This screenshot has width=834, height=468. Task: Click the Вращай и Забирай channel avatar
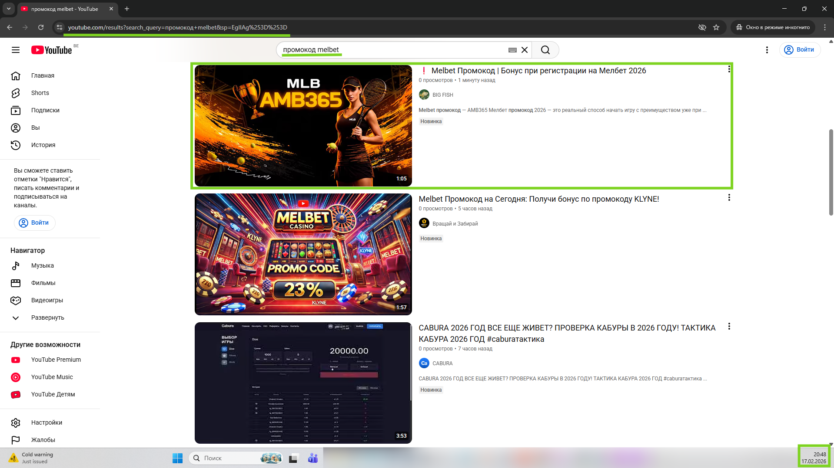[424, 223]
